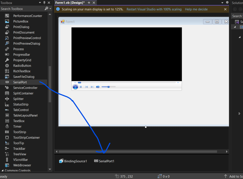This screenshot has height=179, width=243.
Task: Pick the PrintDocument icon
Action: (x=7, y=32)
